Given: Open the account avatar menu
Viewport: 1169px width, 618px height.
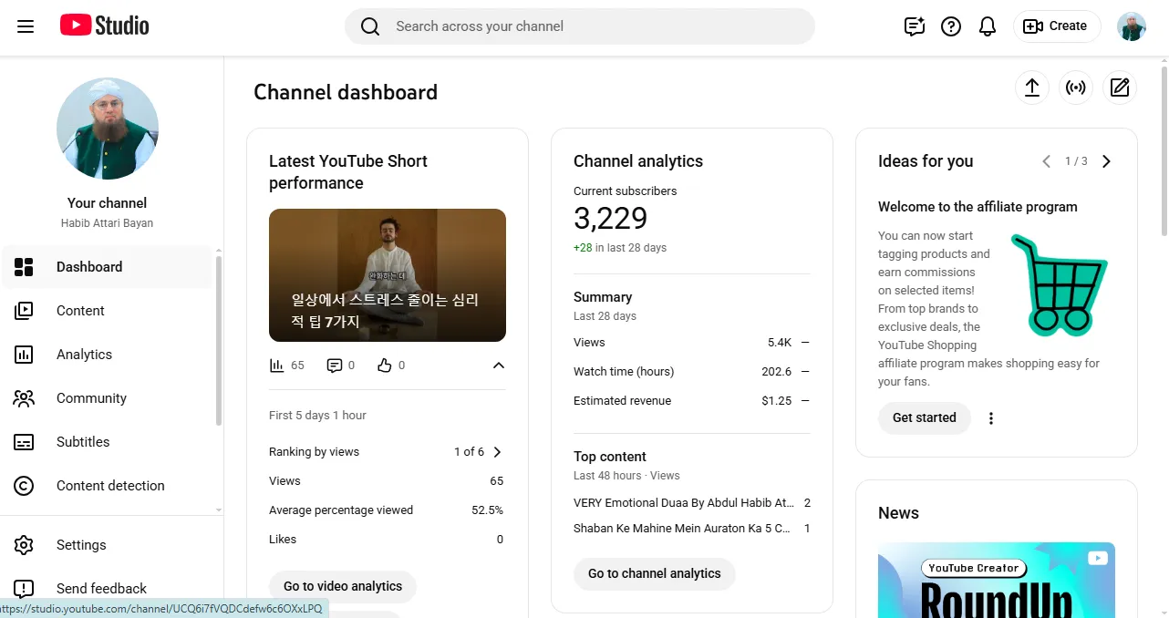Looking at the screenshot, I should (x=1132, y=26).
